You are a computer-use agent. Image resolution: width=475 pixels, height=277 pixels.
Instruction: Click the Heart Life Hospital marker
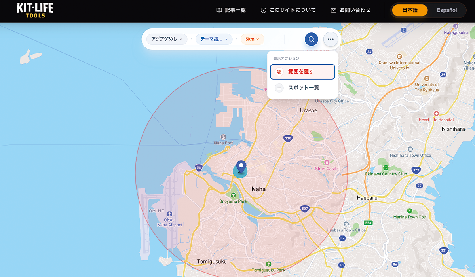click(x=436, y=113)
